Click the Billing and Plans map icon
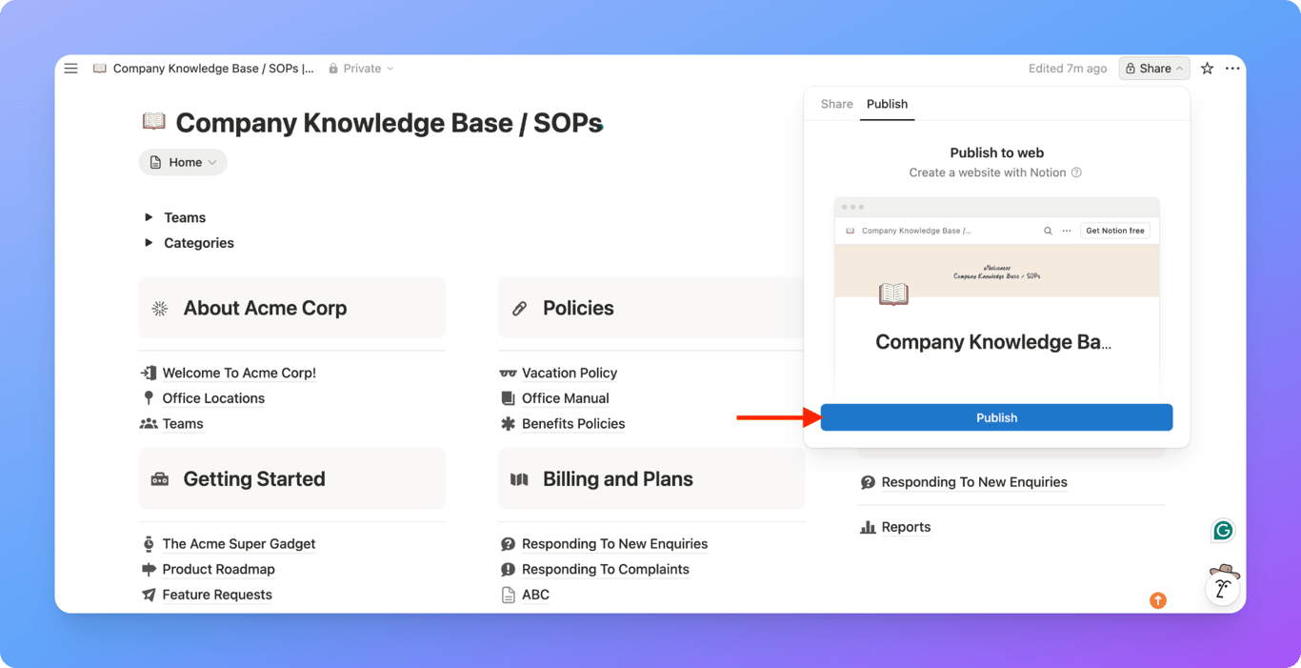Screen dimensions: 1301x668 pyautogui.click(x=519, y=479)
